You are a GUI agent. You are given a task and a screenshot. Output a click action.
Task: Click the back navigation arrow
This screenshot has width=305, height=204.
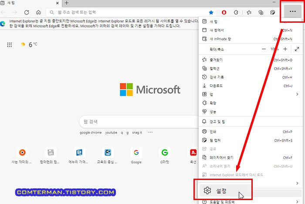[x=3, y=12]
